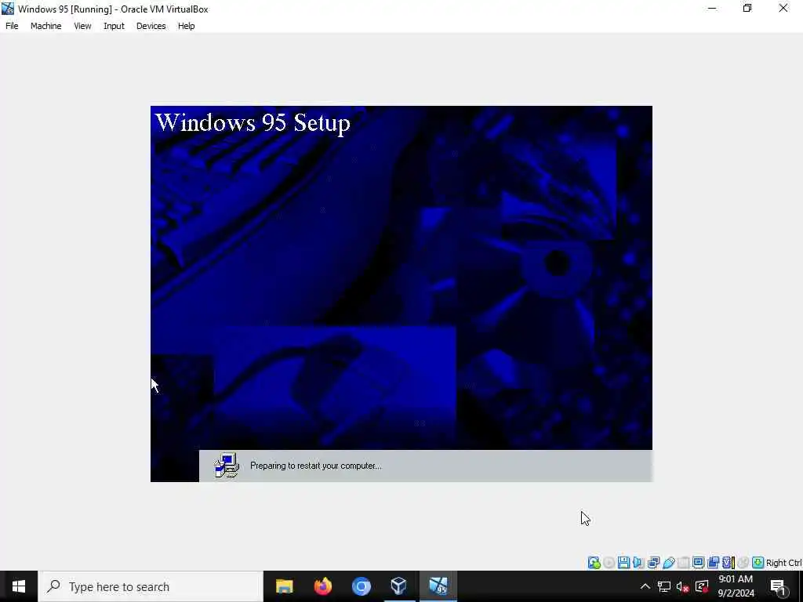Click the V virtualization features status icon

click(x=729, y=563)
